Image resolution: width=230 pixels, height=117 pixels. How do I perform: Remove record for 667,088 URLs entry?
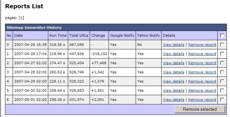point(202,45)
